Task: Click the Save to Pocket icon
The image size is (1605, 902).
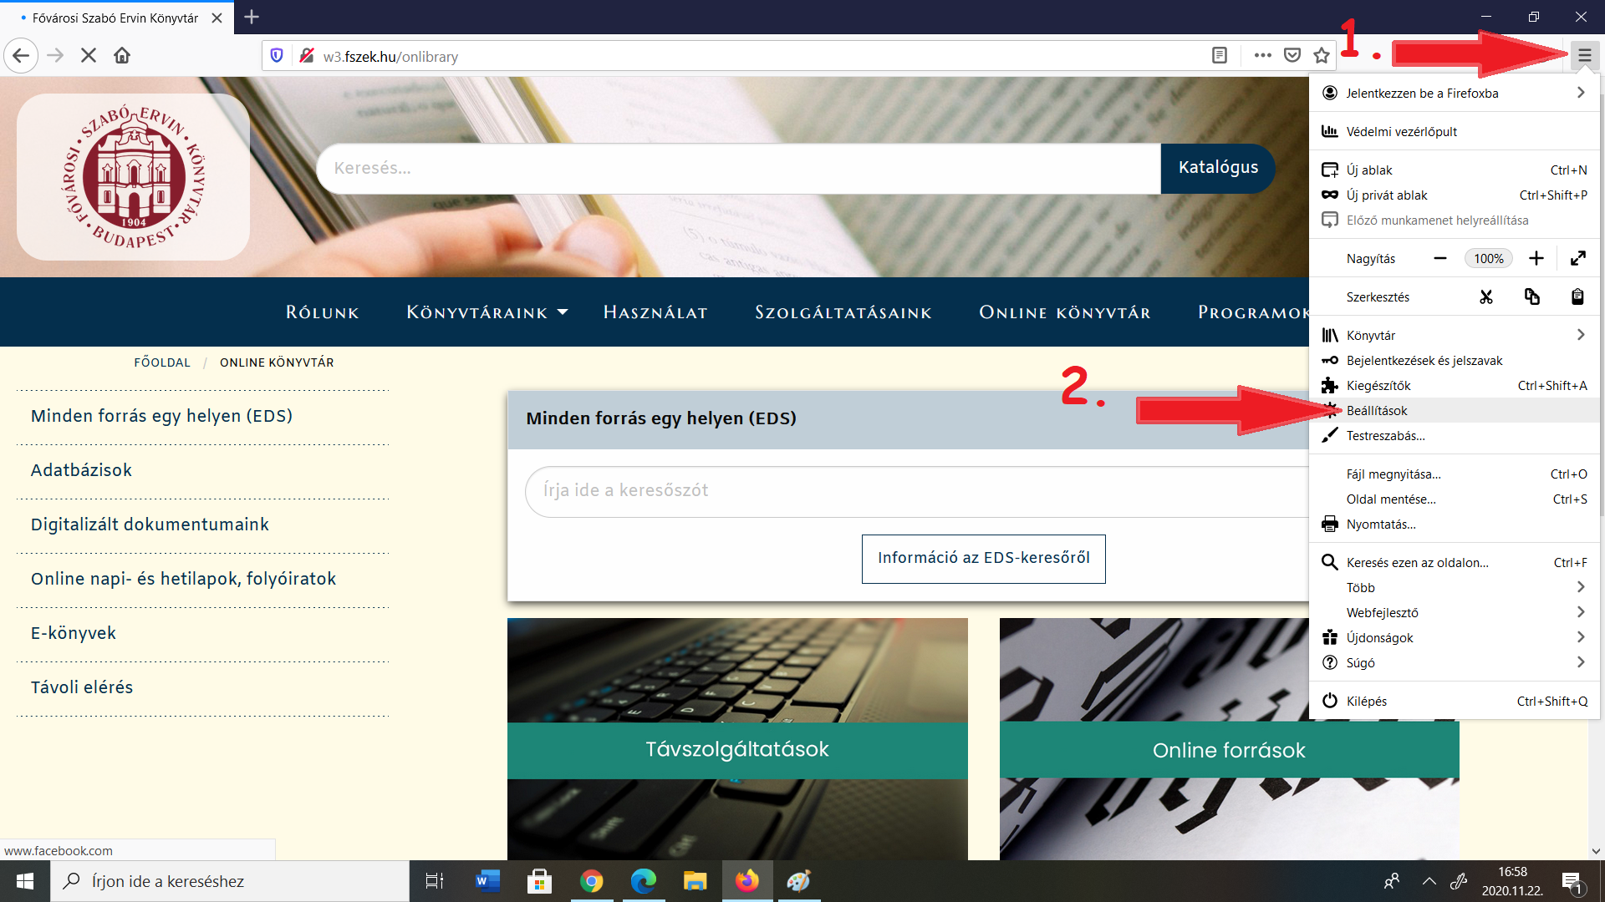Action: pyautogui.click(x=1292, y=56)
